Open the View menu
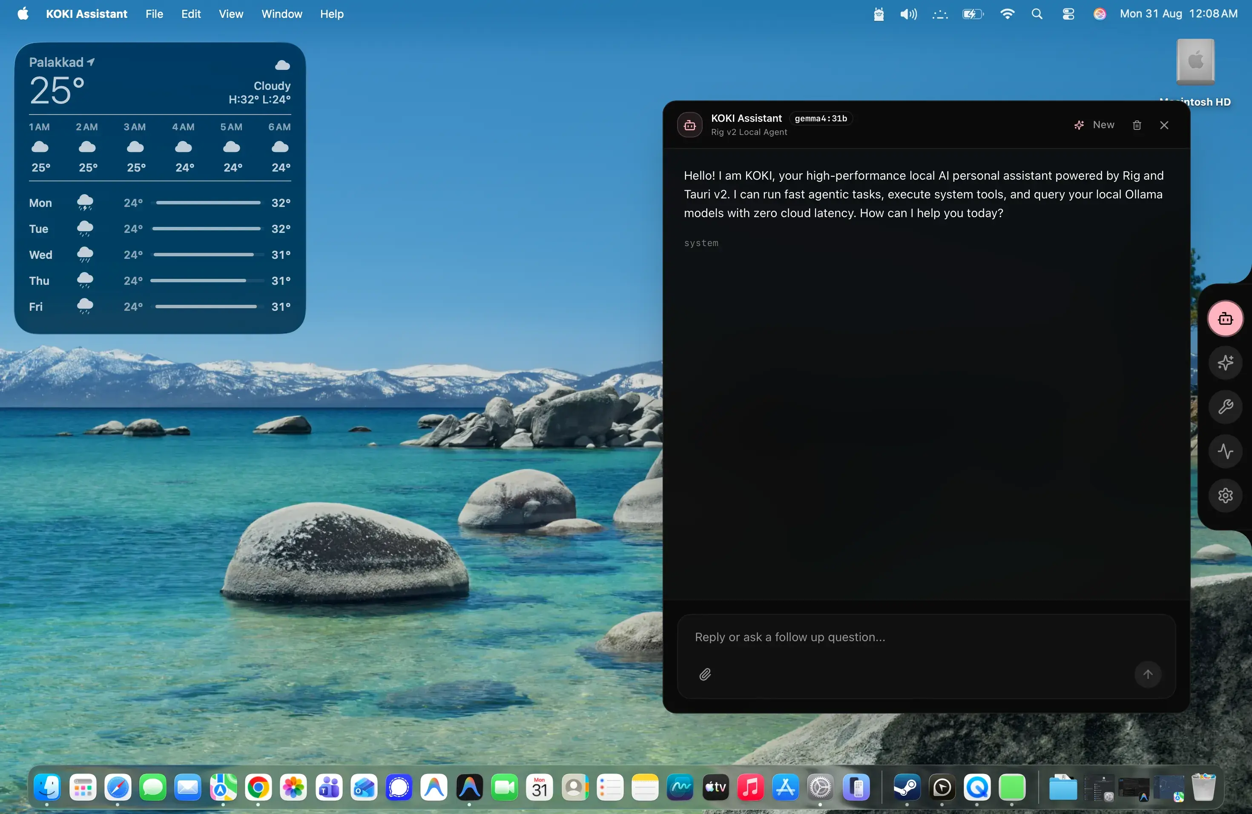 pos(231,14)
